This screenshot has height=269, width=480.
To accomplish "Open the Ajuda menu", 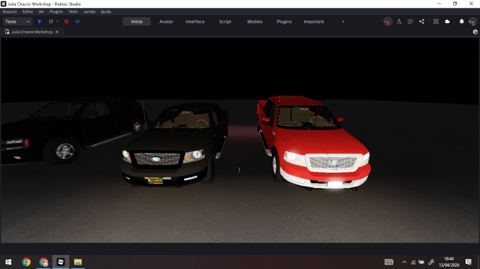I will click(x=106, y=12).
